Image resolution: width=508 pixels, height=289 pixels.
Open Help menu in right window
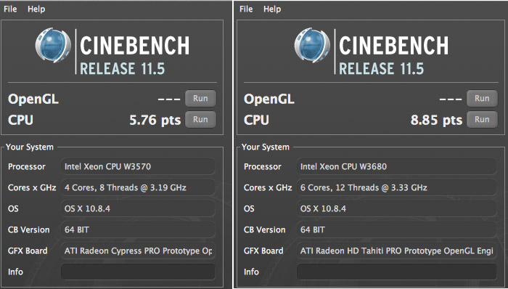272,9
